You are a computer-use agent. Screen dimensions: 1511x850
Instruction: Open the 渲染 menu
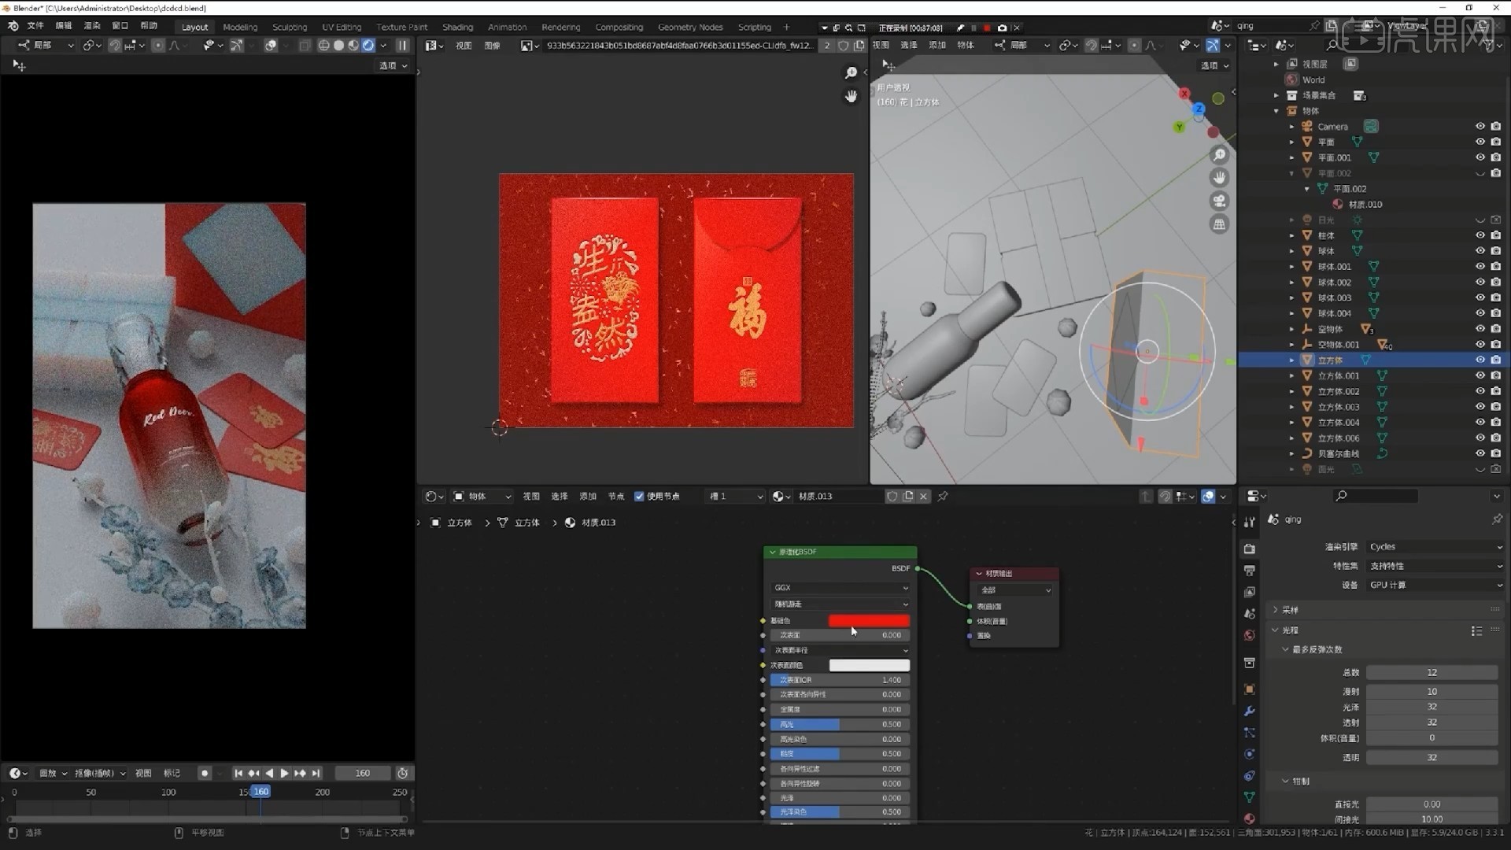tap(92, 26)
